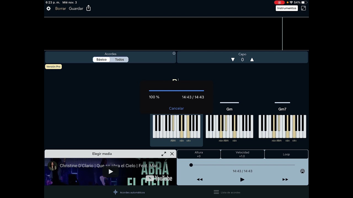Open the Acordes info icon

click(174, 53)
